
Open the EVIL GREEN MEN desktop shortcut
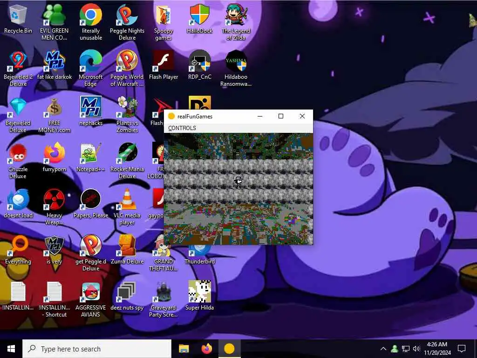click(x=54, y=22)
